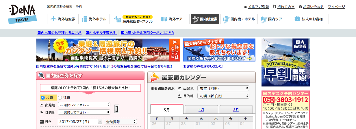
Task: Open 海外航空券+ホテル menu item
Action: pyautogui.click(x=133, y=19)
